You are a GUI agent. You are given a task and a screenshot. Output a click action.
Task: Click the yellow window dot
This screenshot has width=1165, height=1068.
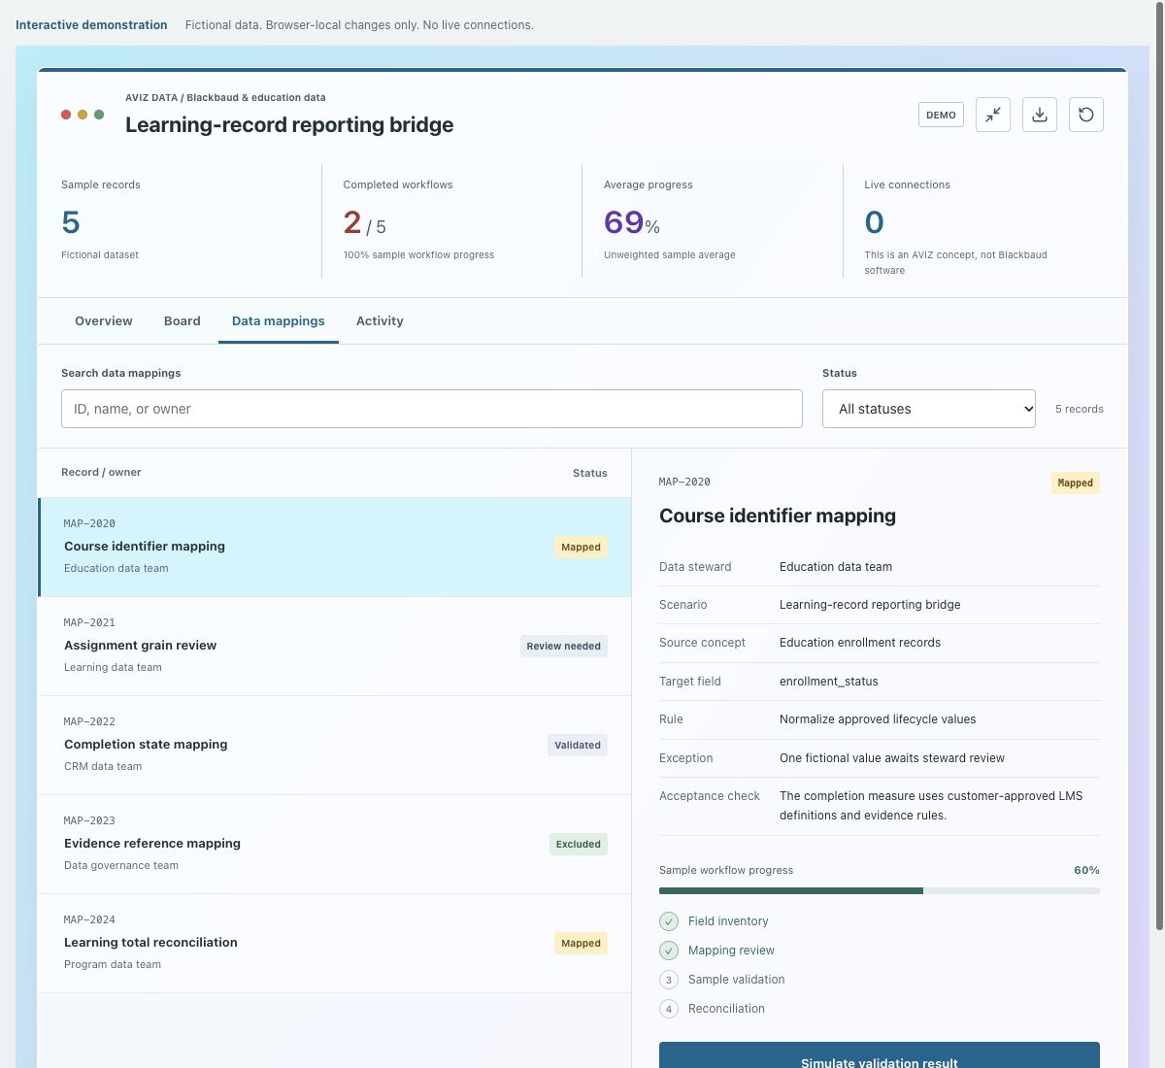(83, 115)
